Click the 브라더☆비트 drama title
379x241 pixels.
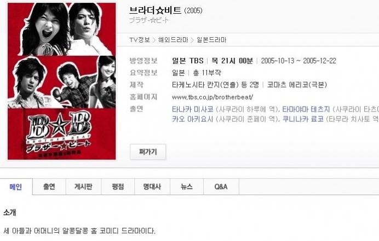[x=155, y=10]
